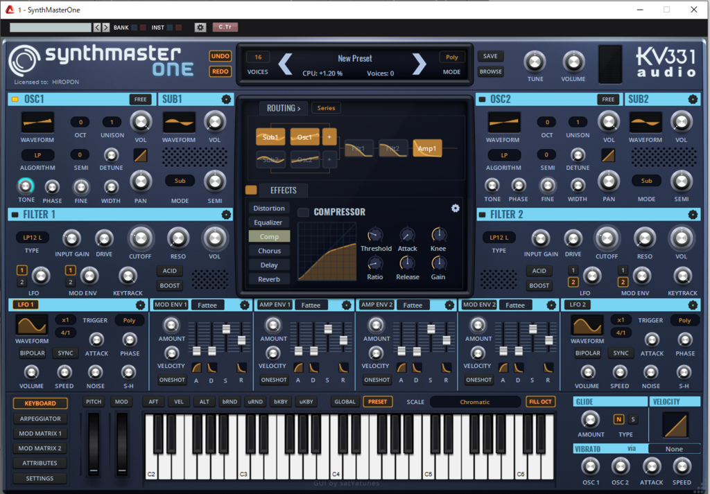The width and height of the screenshot is (710, 494).
Task: Open the Poly mode dropdown in header
Action: [x=452, y=57]
